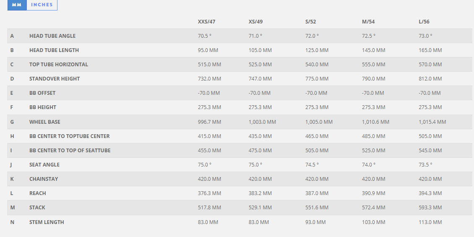
Task: Select BB CENTER TO TOPTUBE CENTER label
Action: [70, 136]
